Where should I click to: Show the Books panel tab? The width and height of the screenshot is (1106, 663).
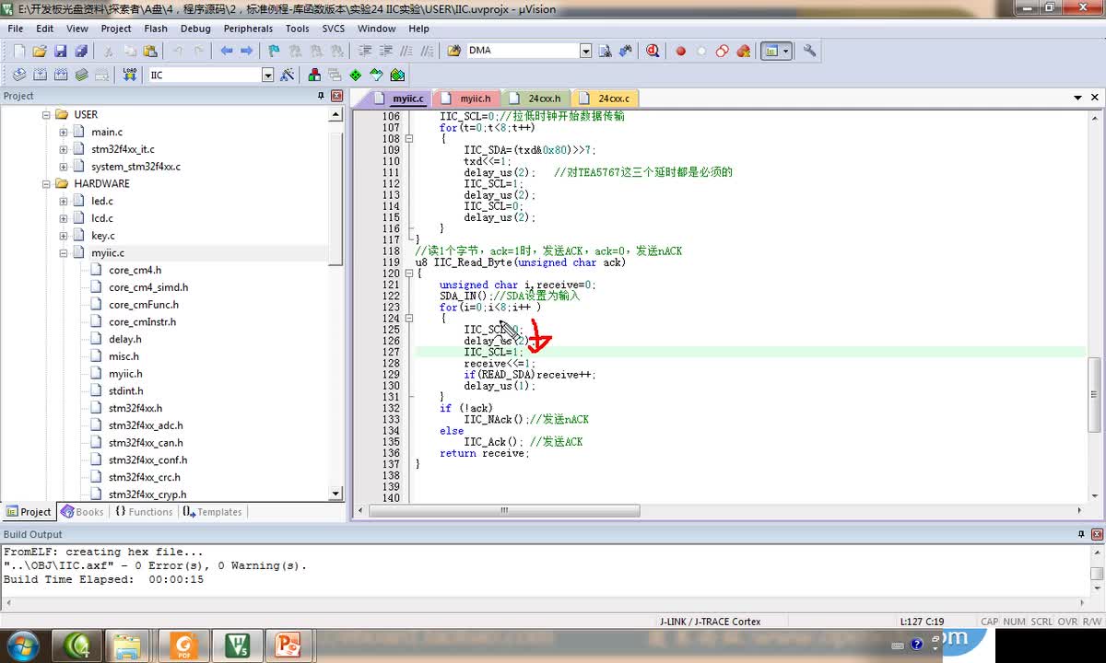82,512
